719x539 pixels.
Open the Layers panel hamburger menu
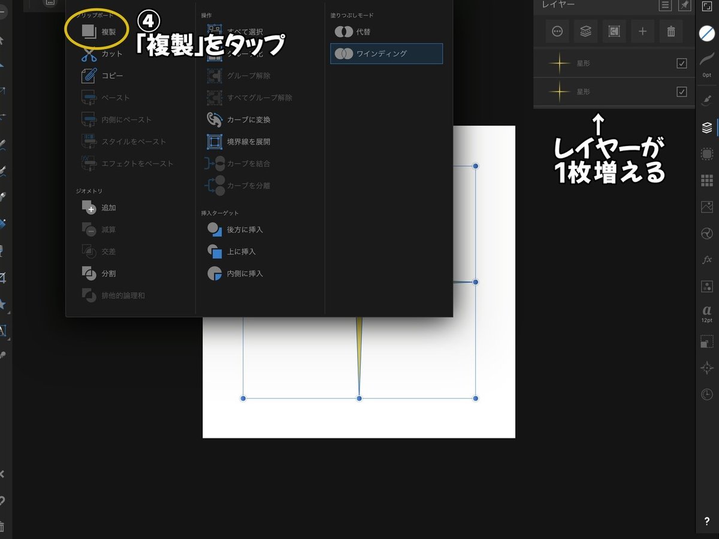(665, 5)
